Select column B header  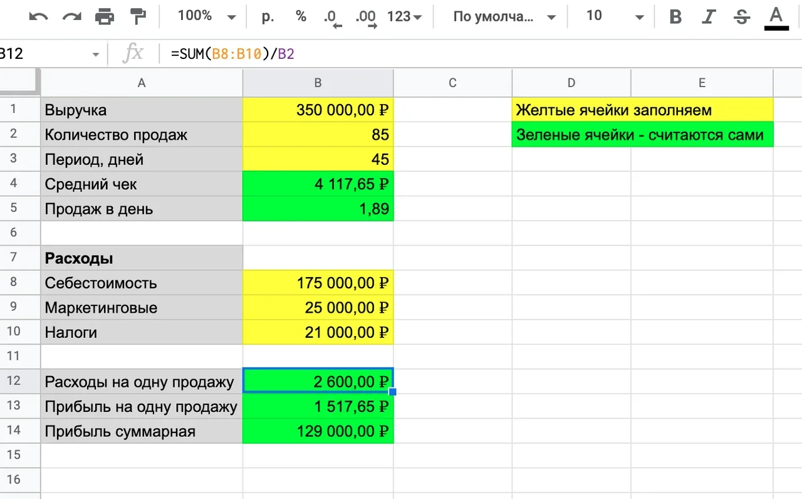318,83
